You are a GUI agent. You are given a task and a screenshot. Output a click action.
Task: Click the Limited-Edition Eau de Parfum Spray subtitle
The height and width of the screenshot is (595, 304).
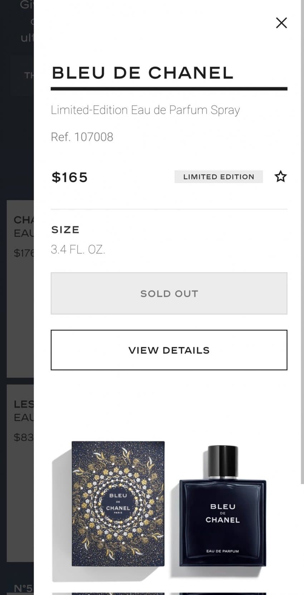click(x=145, y=110)
